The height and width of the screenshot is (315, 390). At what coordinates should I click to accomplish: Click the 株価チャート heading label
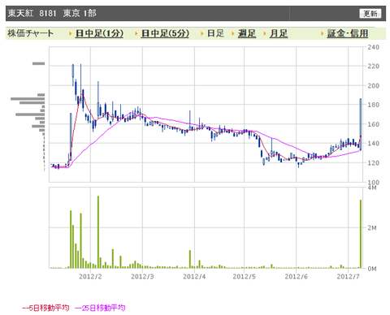point(31,33)
